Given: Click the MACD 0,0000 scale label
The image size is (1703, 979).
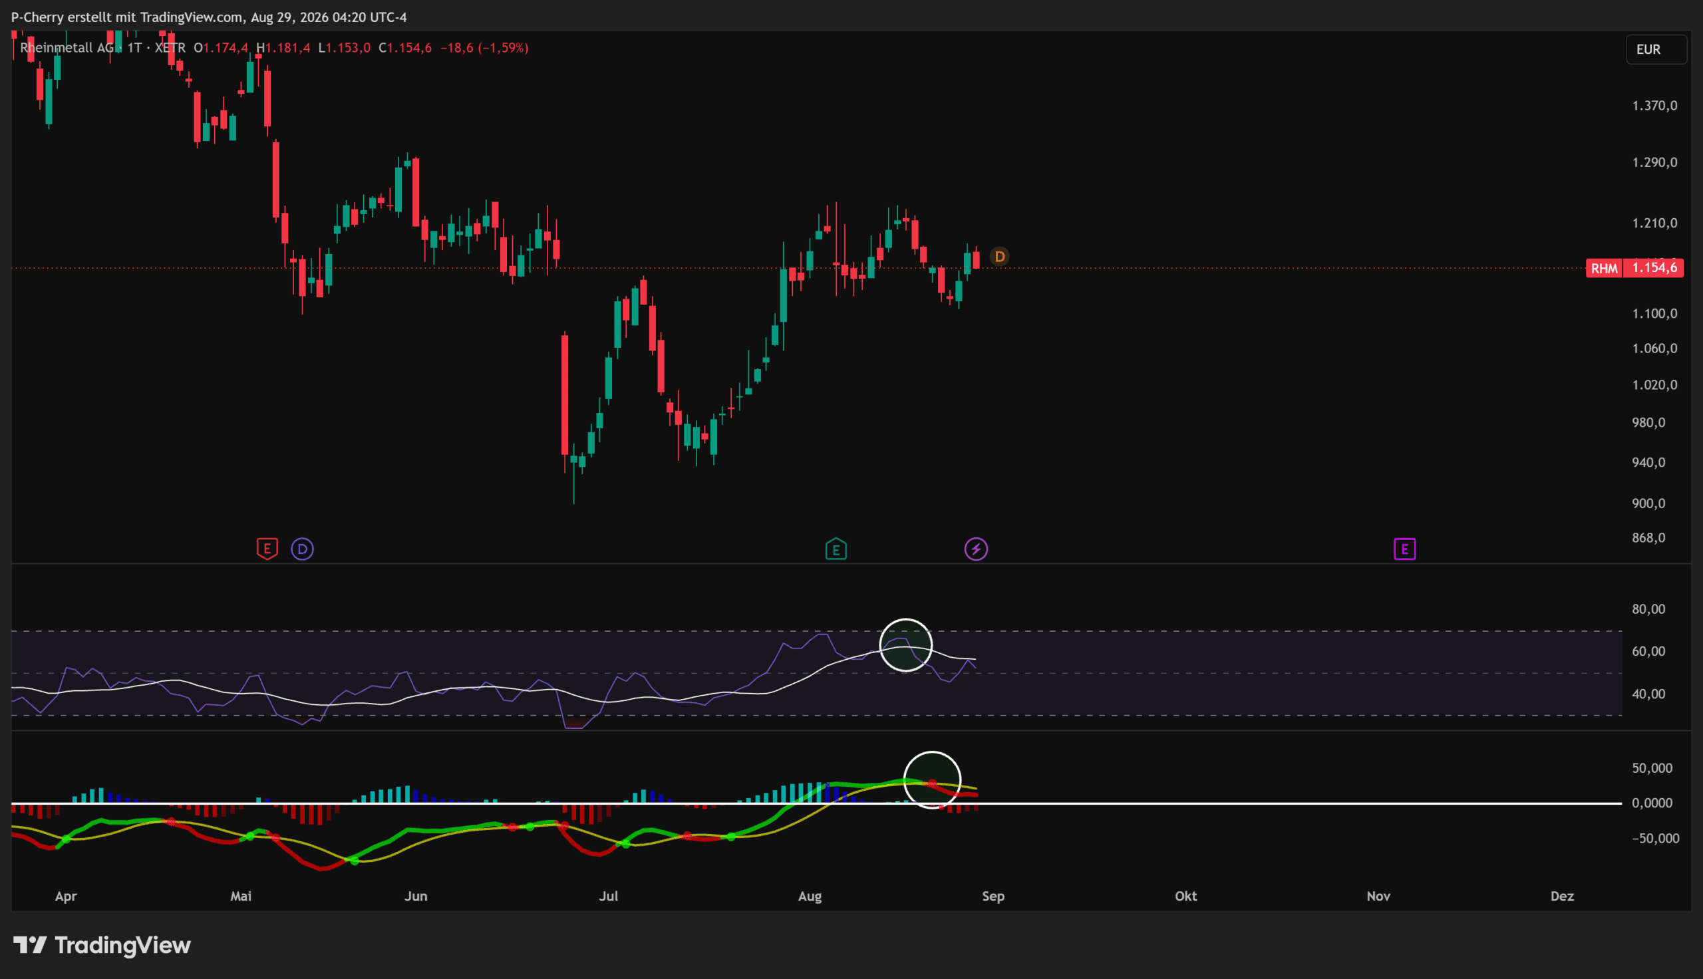Looking at the screenshot, I should click(1652, 803).
